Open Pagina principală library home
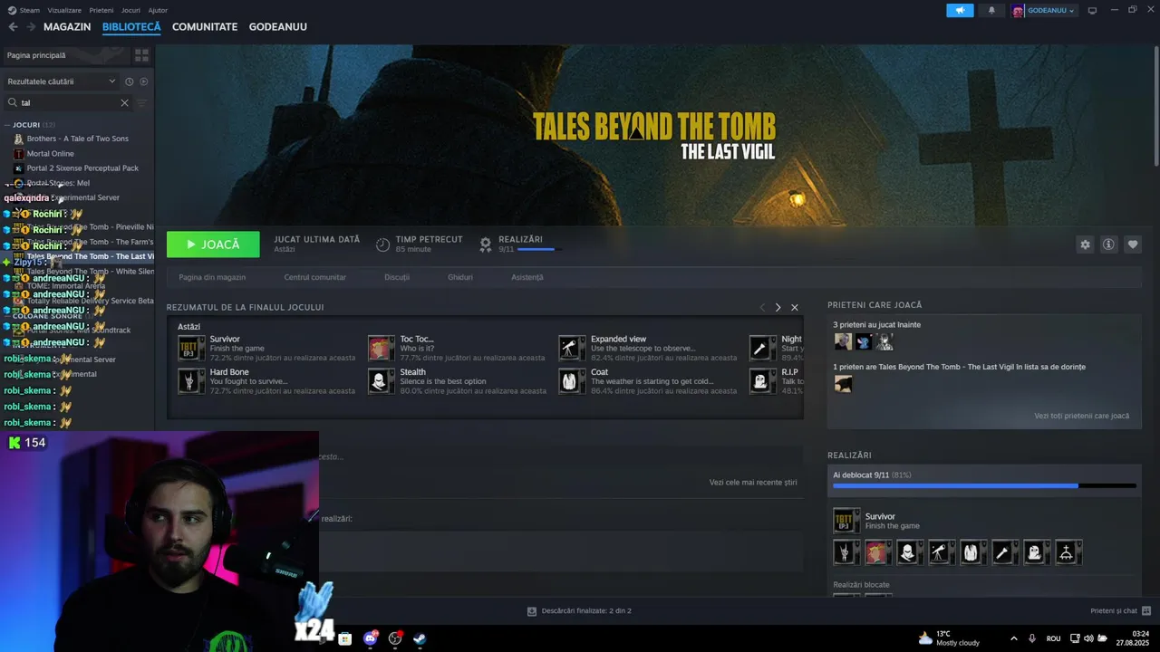This screenshot has height=652, width=1160. click(x=65, y=55)
